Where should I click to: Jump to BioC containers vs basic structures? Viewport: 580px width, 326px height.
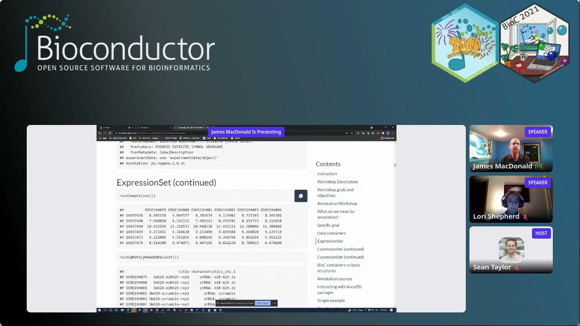tap(338, 268)
